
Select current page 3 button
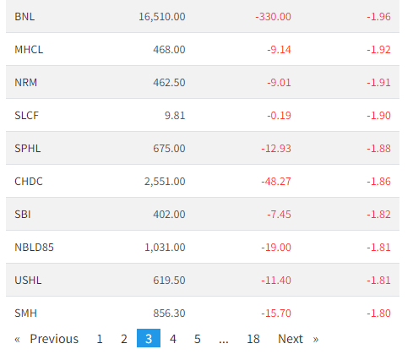(149, 338)
